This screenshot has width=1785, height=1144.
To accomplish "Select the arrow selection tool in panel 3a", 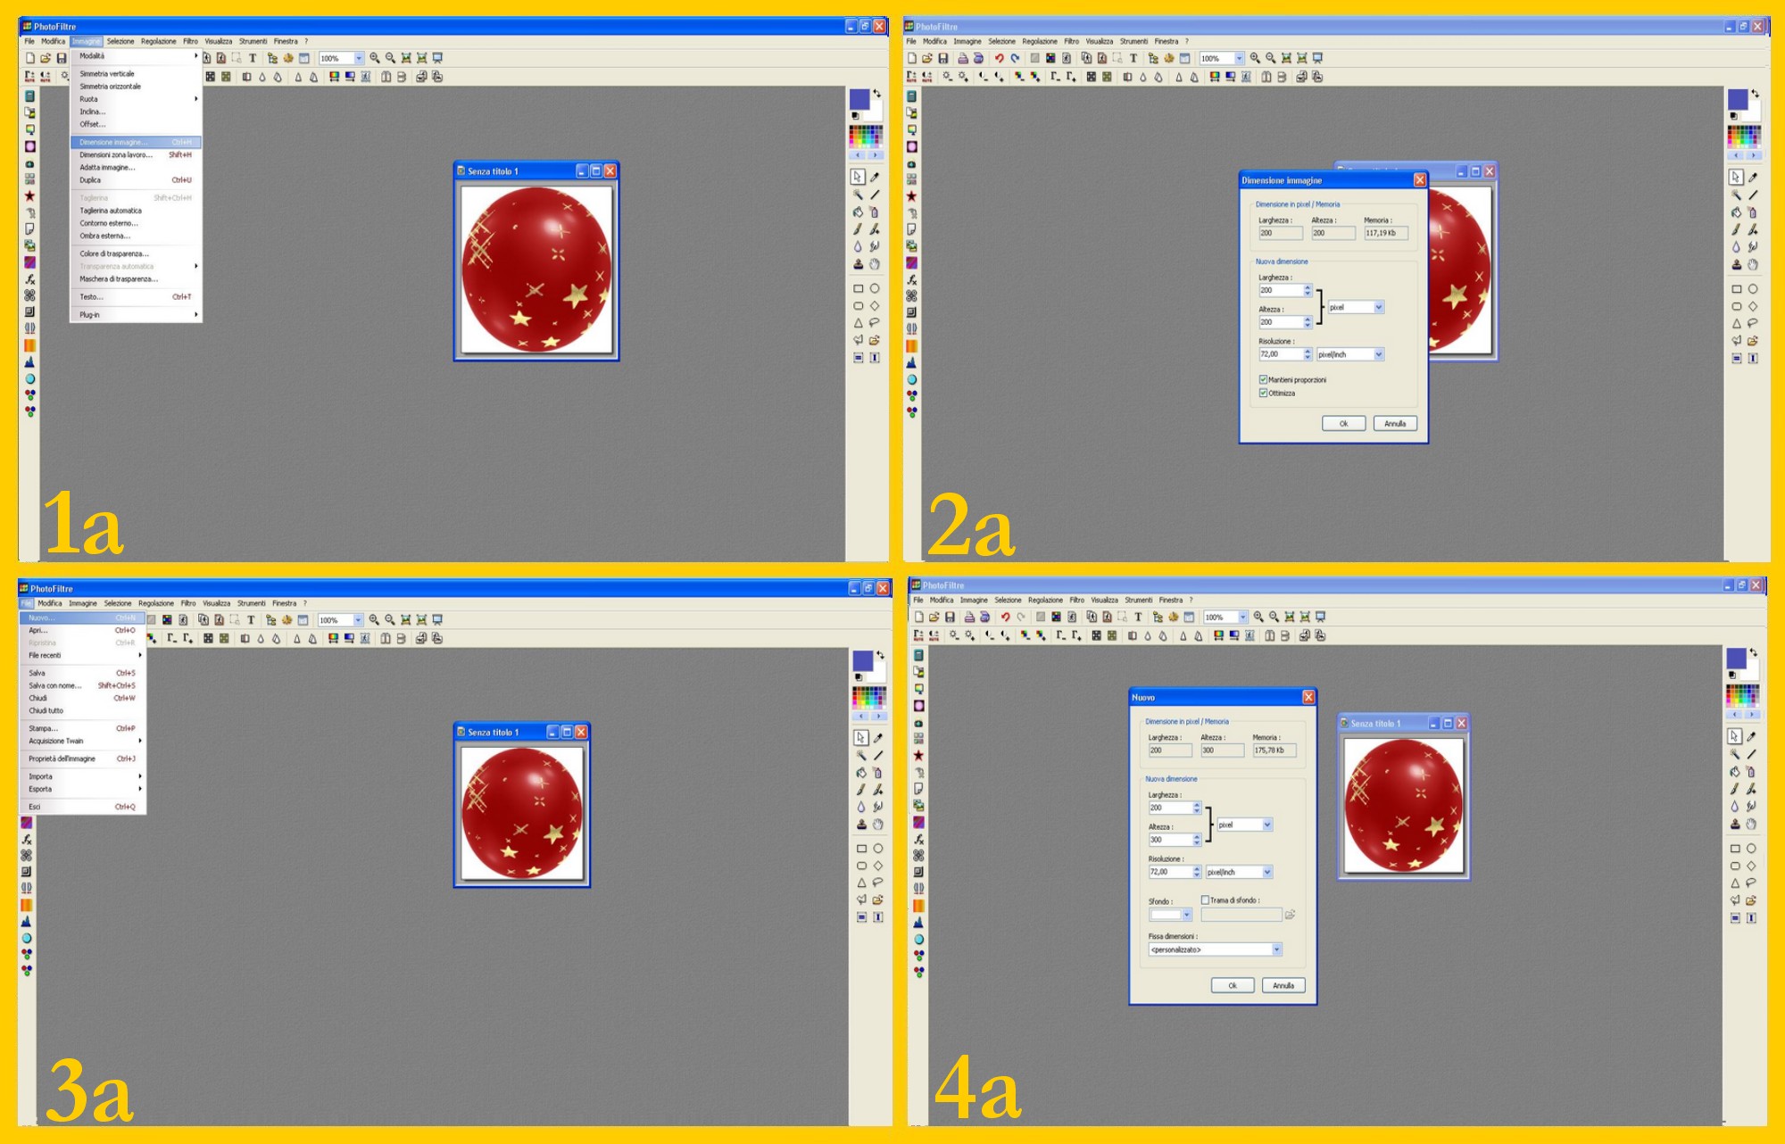I will point(860,738).
